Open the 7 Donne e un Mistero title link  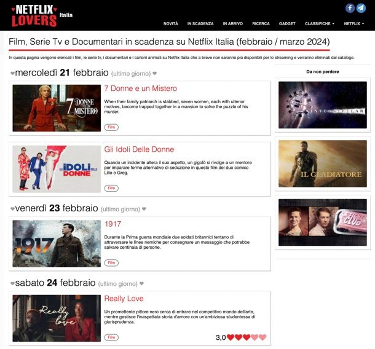(140, 88)
